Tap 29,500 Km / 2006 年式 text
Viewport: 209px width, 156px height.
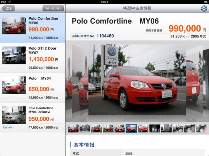(43, 68)
